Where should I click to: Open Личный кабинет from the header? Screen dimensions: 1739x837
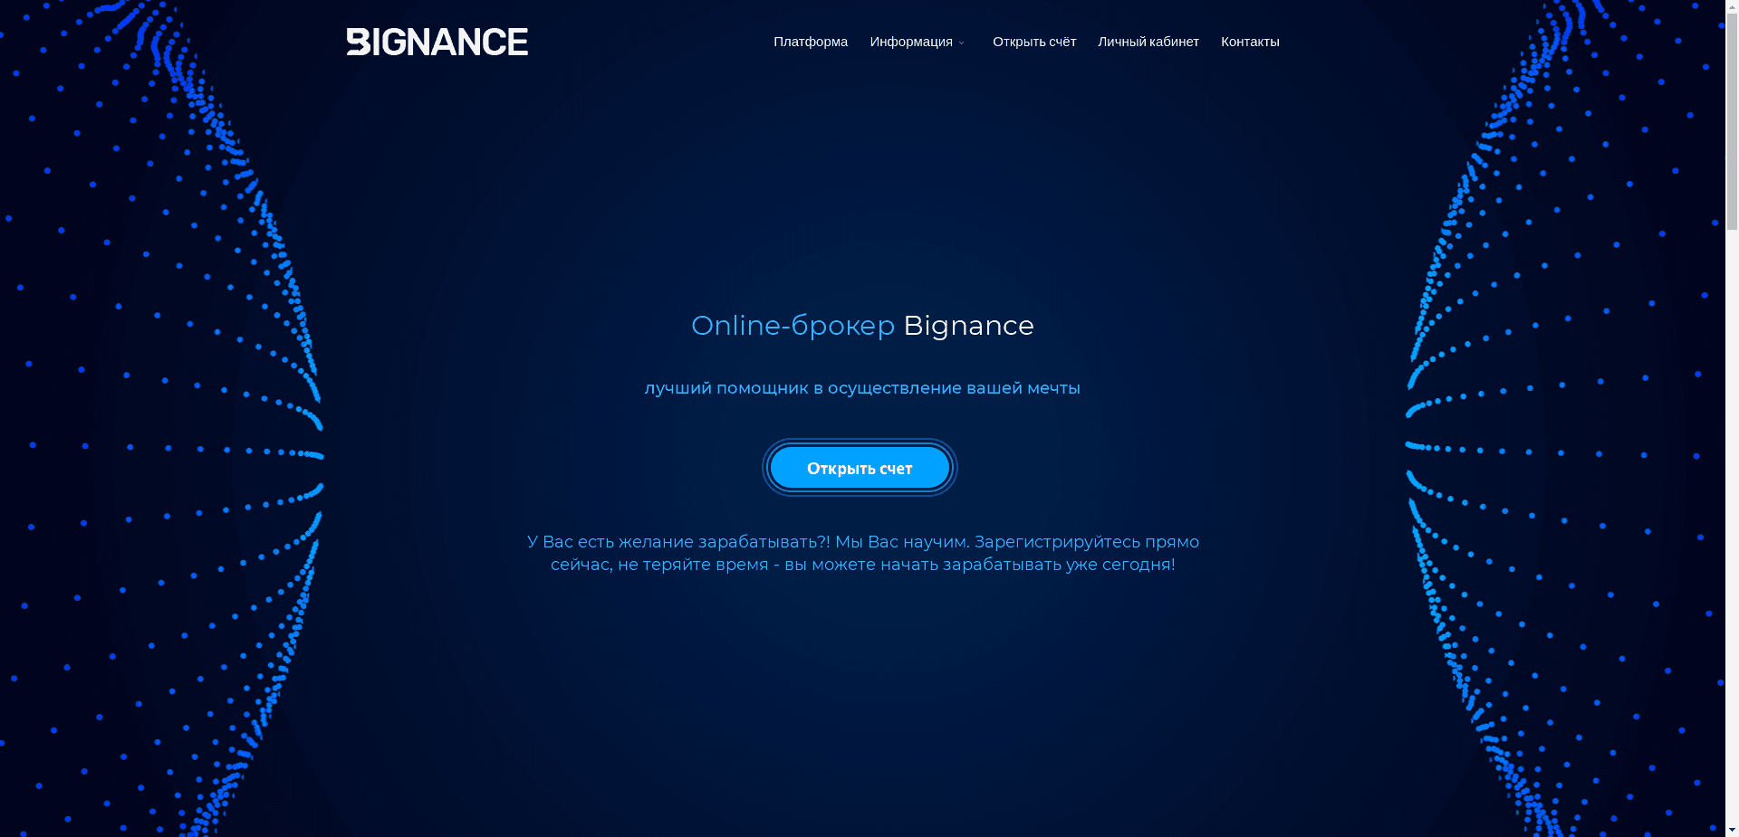1148,42
